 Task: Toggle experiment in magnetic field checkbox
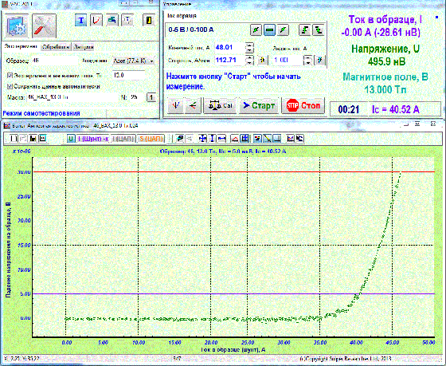coord(10,76)
